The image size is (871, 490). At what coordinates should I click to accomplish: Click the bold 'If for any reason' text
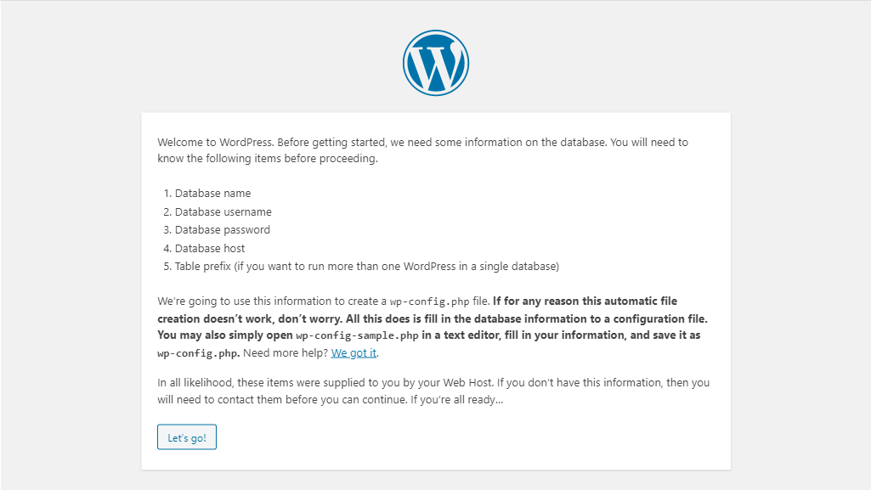click(x=534, y=301)
